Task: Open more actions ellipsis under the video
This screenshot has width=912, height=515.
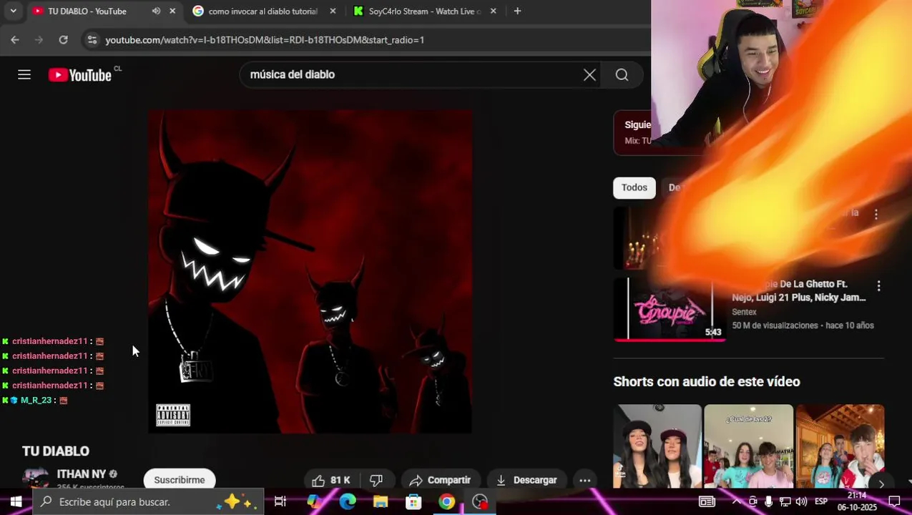Action: click(584, 480)
